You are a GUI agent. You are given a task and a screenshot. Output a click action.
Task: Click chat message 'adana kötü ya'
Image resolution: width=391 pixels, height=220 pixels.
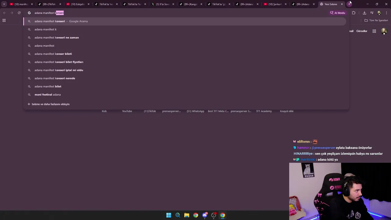328,160
